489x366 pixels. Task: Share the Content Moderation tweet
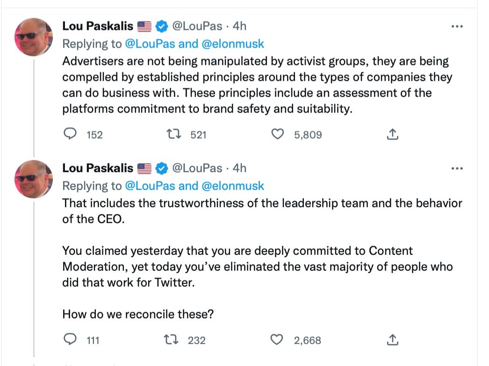[393, 339]
